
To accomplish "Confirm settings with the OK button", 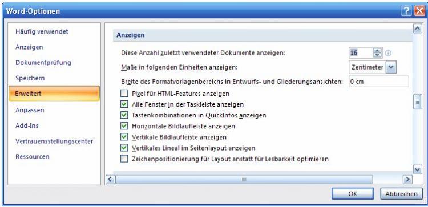I will click(353, 194).
